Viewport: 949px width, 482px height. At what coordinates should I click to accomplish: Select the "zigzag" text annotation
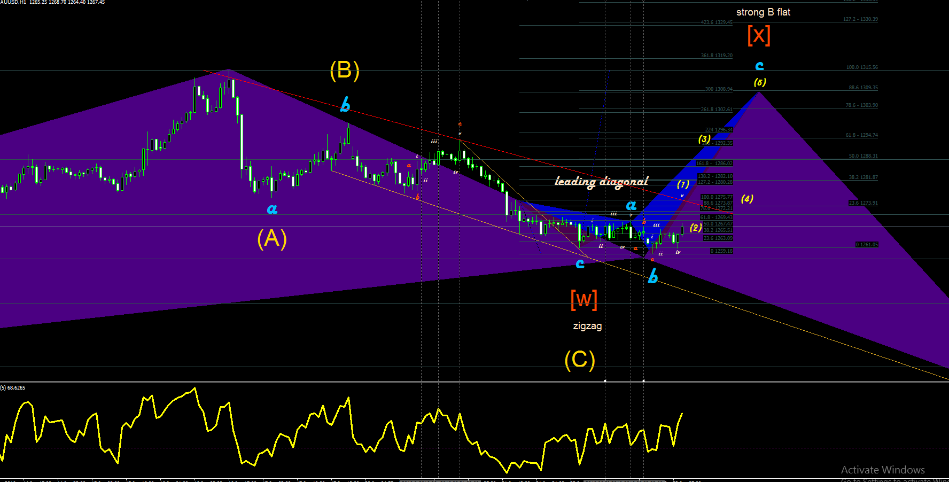pos(587,326)
